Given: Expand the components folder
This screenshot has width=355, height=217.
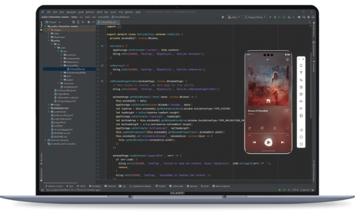Looking at the screenshot, I should [x=61, y=59].
